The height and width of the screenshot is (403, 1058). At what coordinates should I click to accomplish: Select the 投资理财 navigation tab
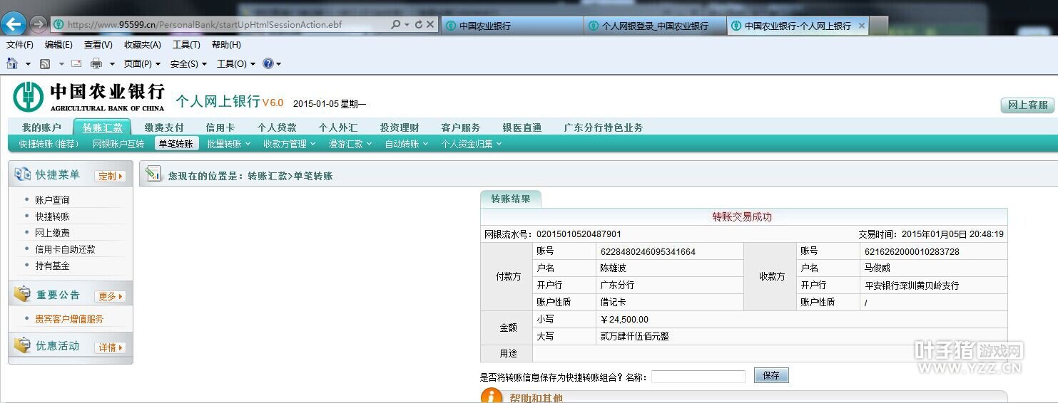400,127
